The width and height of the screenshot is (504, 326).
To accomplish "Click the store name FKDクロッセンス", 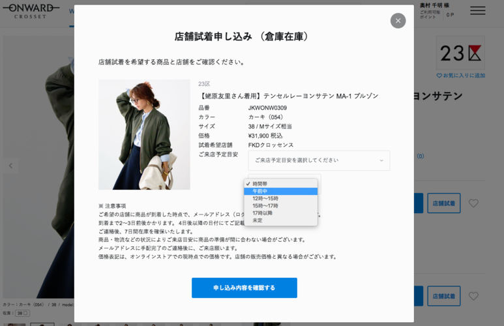I will coord(271,145).
